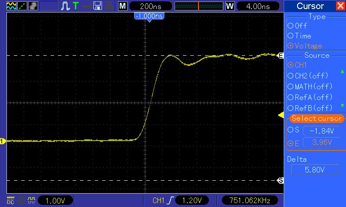The image size is (346, 207).
Task: Select the green dotted-line display icon
Action: (x=22, y=6)
